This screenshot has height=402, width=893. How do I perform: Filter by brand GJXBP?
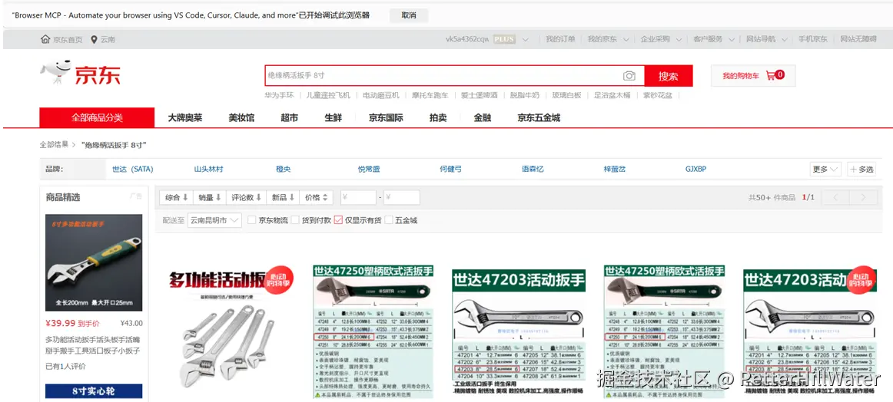[696, 169]
